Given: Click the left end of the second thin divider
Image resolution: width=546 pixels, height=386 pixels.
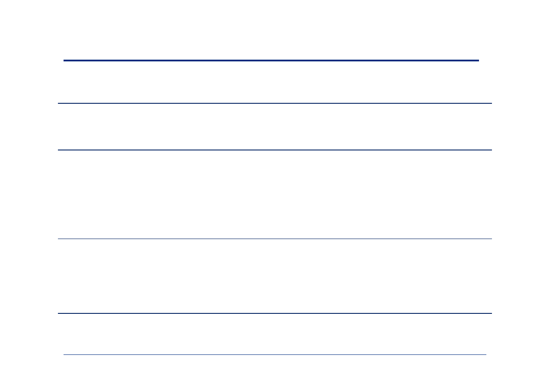Looking at the screenshot, I should [60, 150].
